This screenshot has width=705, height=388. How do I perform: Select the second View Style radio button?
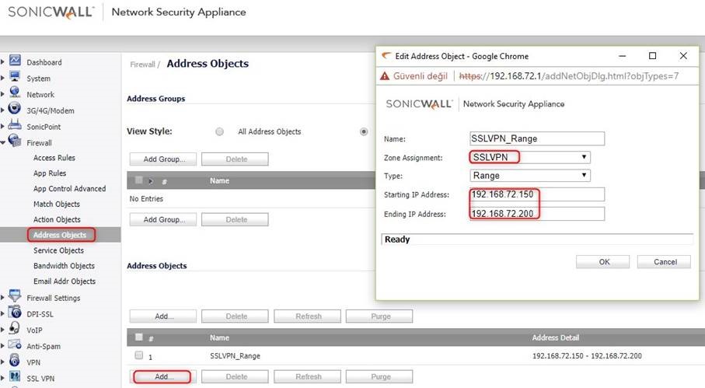364,131
